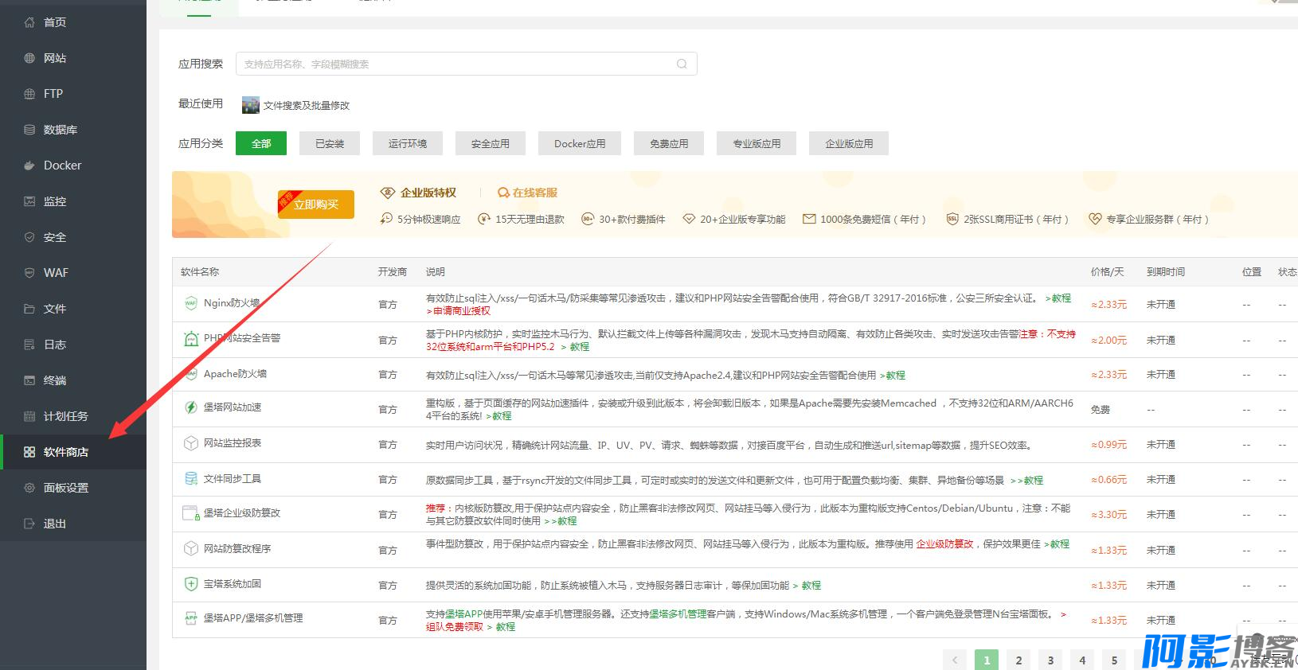
Task: Click the monitoring icon for 监控
Action: (29, 201)
